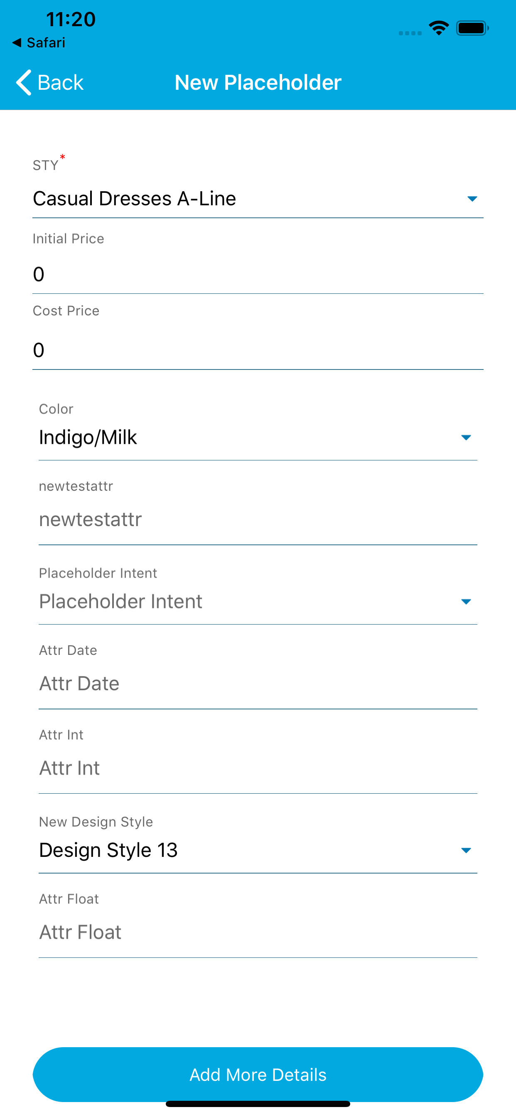This screenshot has height=1117, width=516.
Task: Select the Casual Dresses A-Line value
Action: point(135,199)
